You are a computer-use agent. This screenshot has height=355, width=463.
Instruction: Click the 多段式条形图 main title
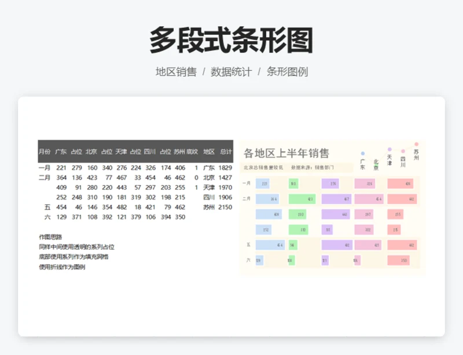(231, 40)
